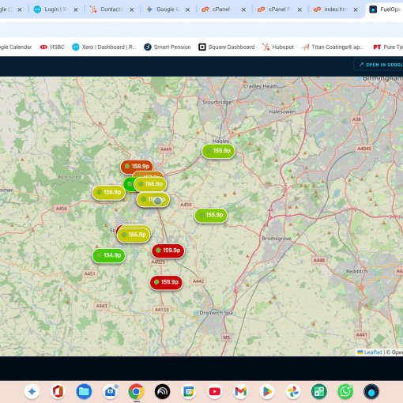Close the partially visible leftmost tab
The image size is (403, 403).
(20, 9)
